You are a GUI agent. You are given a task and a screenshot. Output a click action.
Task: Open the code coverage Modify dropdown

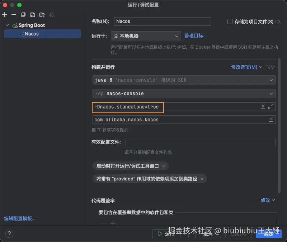coord(268,200)
